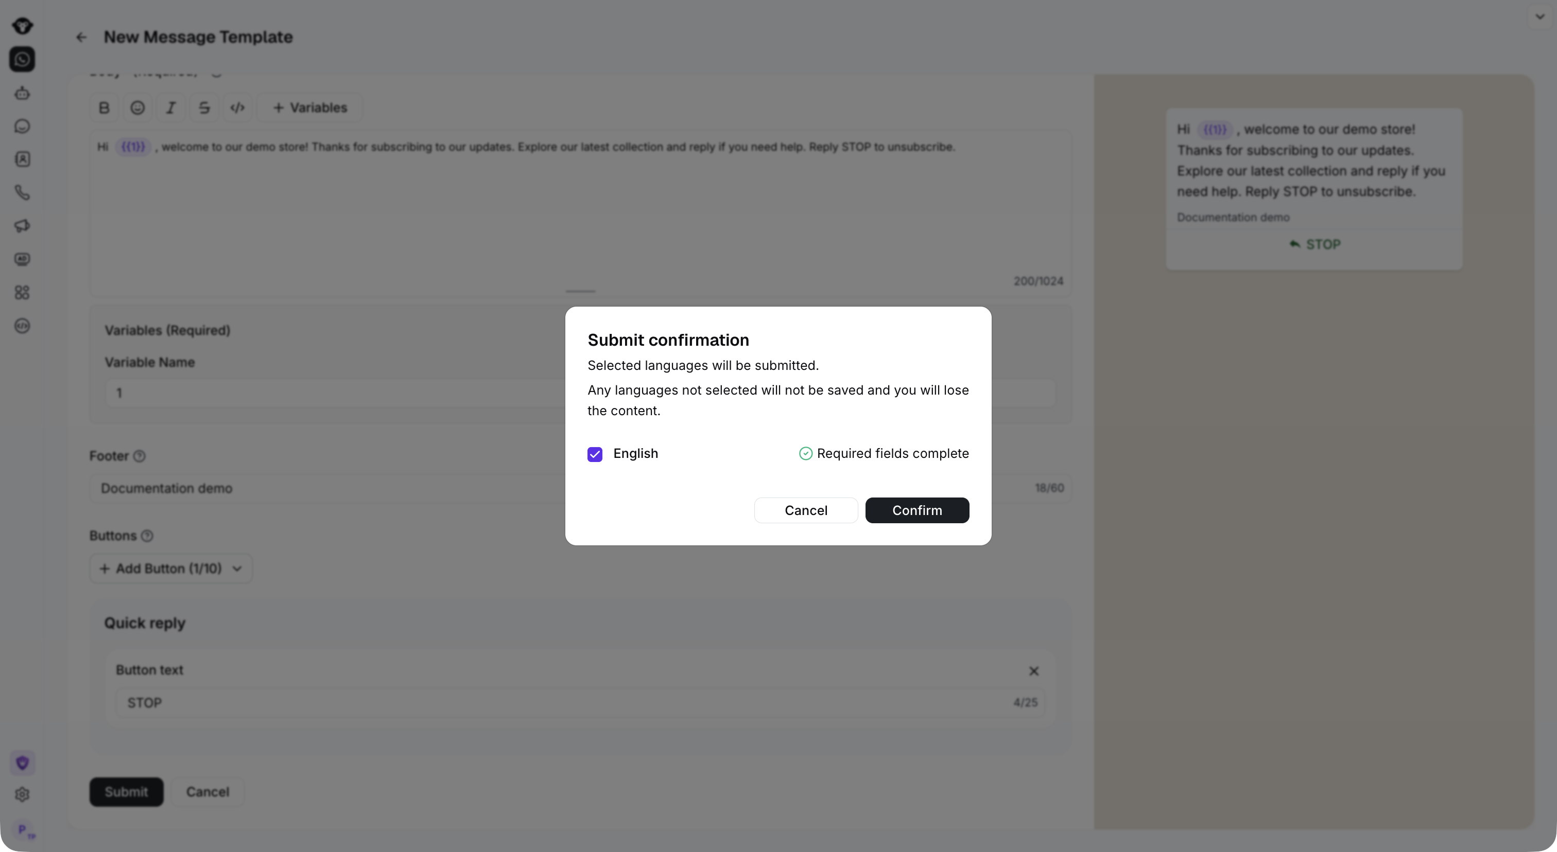Screen dimensions: 1557x852
Task: Toggle code formatting in body toolbar
Action: [237, 108]
